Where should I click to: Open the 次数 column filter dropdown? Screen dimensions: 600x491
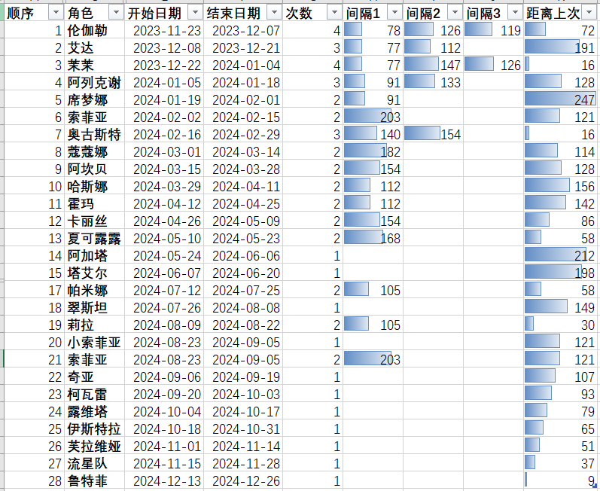point(334,13)
